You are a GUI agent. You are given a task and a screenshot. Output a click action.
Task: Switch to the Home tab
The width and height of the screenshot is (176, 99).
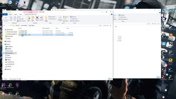point(10,14)
